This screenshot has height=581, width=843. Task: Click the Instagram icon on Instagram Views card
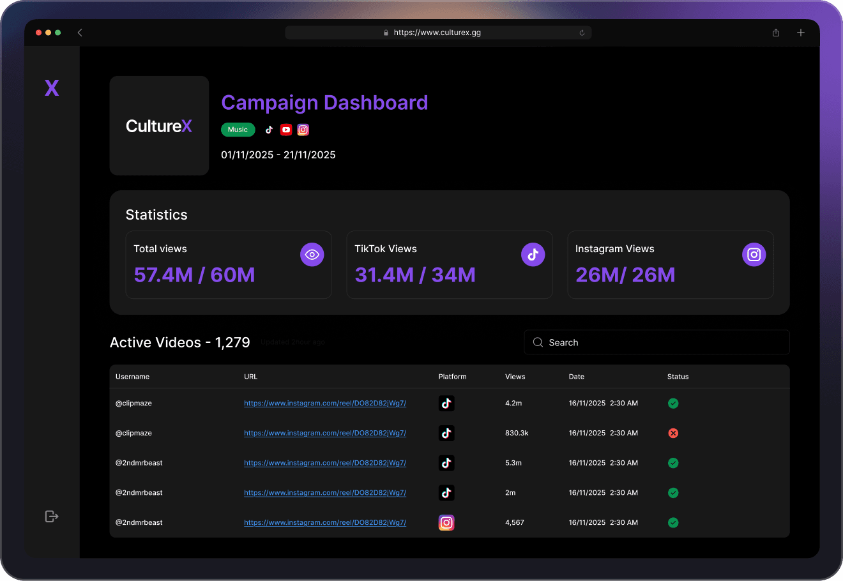[754, 255]
